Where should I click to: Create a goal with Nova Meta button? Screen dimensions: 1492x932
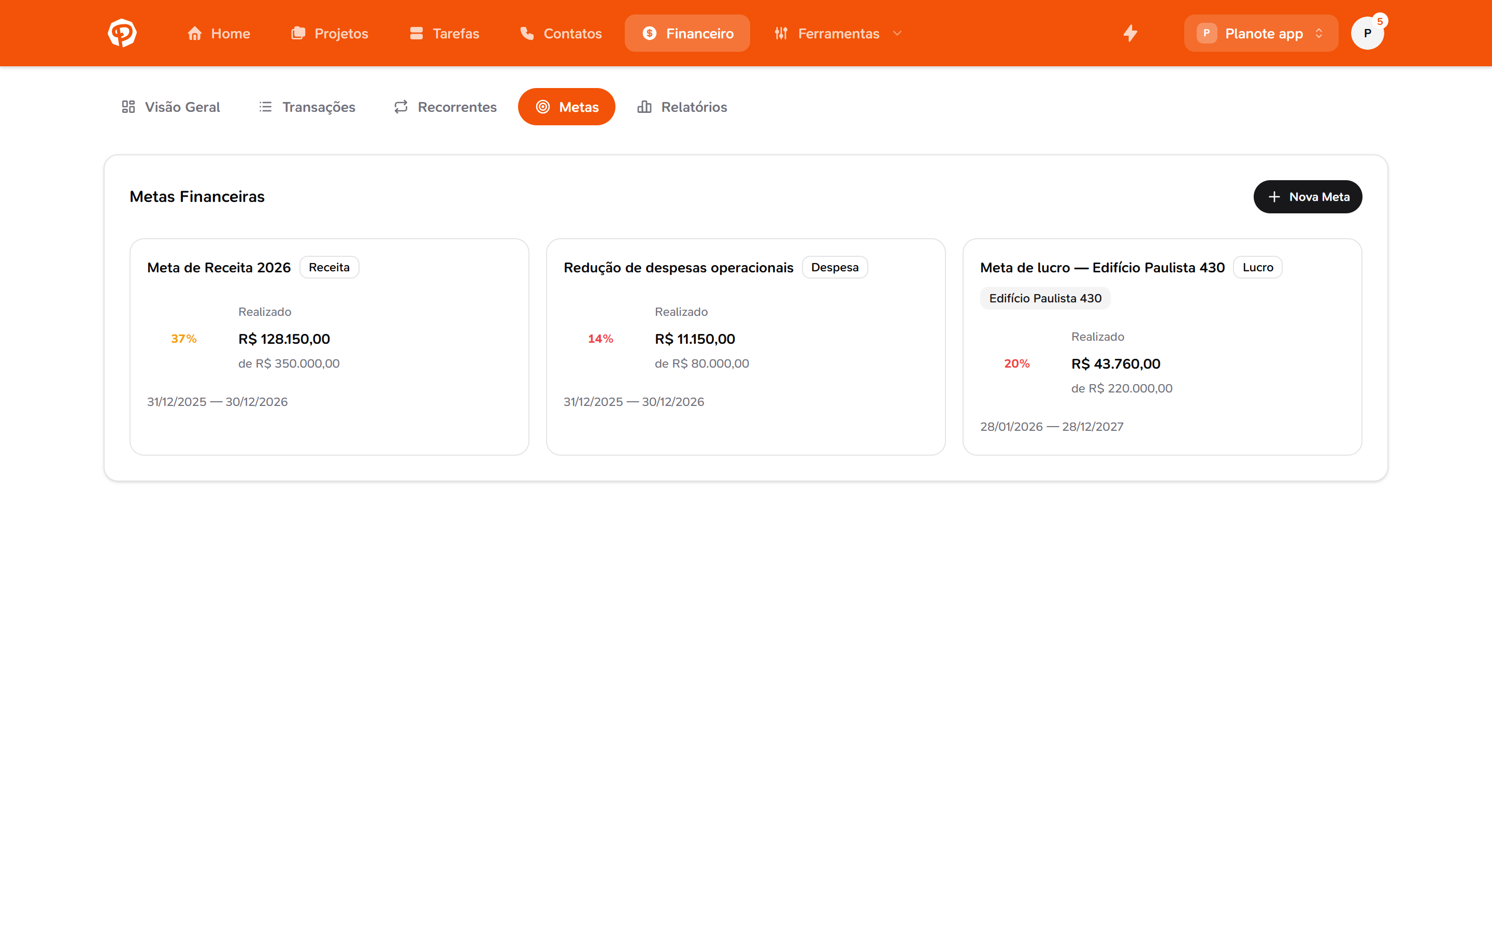click(1308, 197)
